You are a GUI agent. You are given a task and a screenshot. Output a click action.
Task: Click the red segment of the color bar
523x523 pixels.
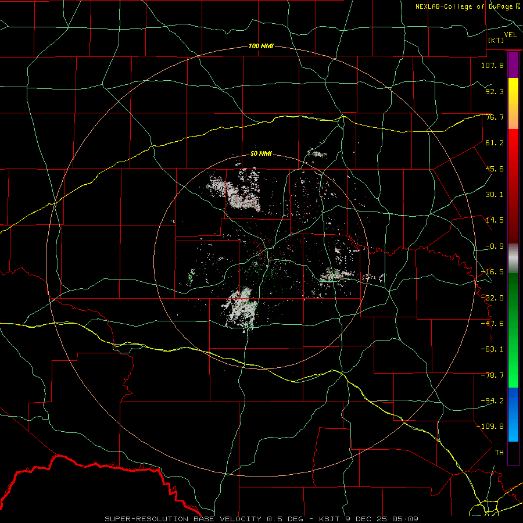(513, 186)
